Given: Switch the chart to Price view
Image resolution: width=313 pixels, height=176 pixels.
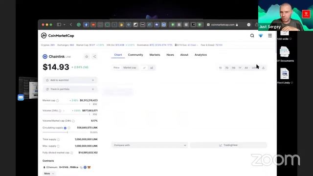Looking at the screenshot, I should click(116, 68).
